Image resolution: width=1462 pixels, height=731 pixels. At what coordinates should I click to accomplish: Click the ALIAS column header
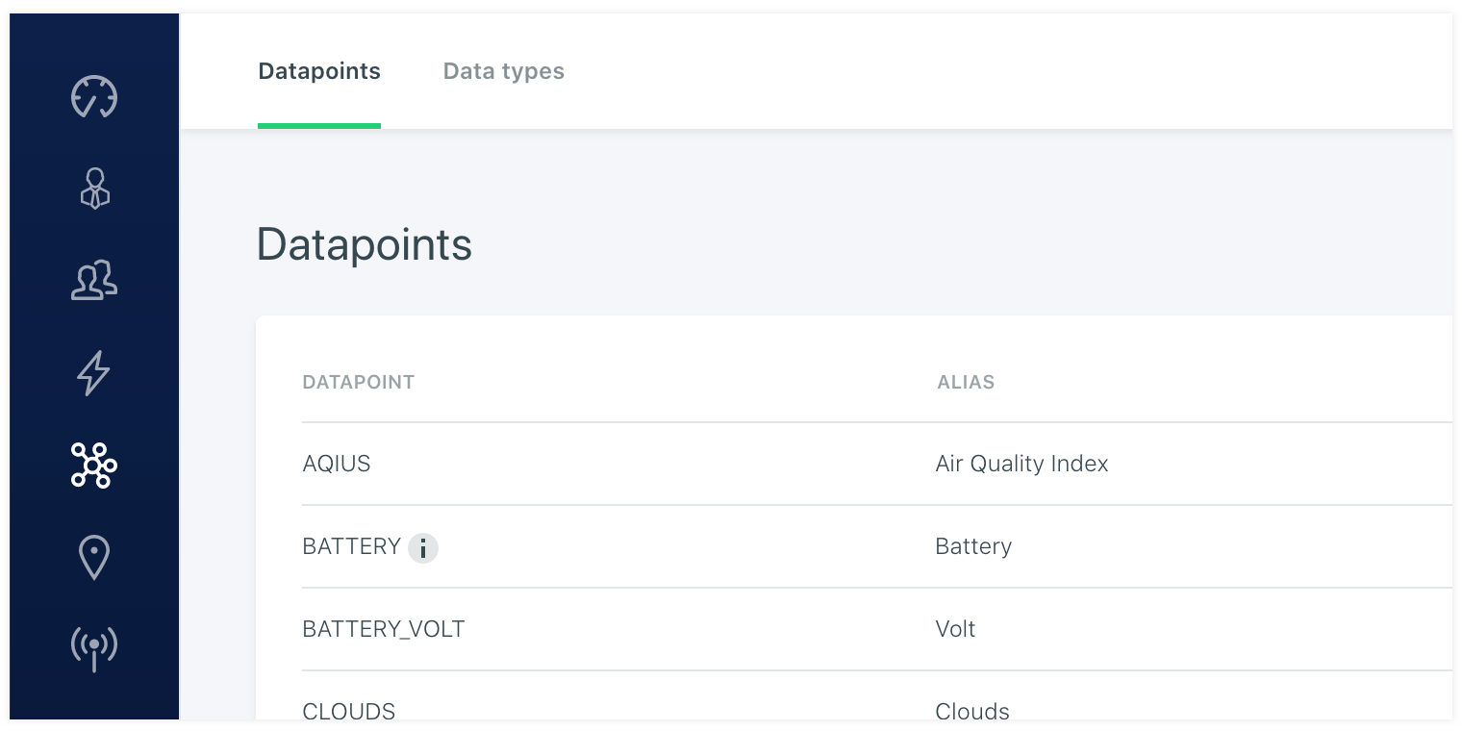tap(966, 382)
